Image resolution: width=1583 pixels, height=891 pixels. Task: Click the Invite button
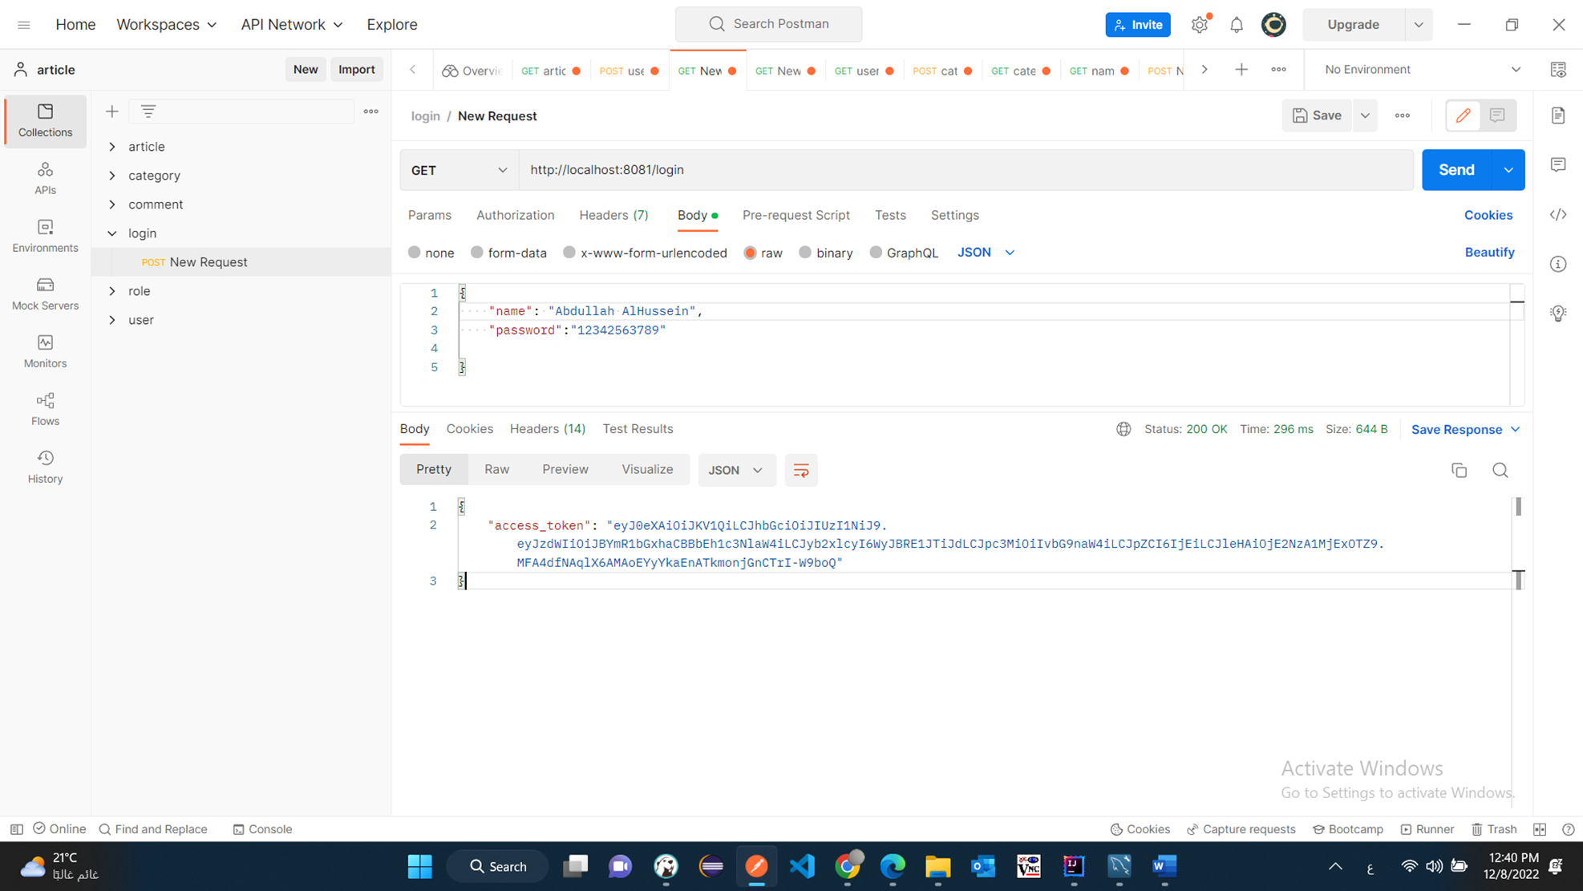[1137, 25]
